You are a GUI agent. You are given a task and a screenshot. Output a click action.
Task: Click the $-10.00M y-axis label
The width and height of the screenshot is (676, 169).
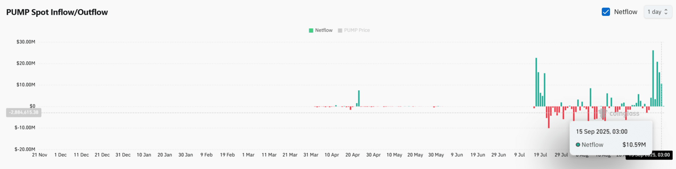click(25, 128)
